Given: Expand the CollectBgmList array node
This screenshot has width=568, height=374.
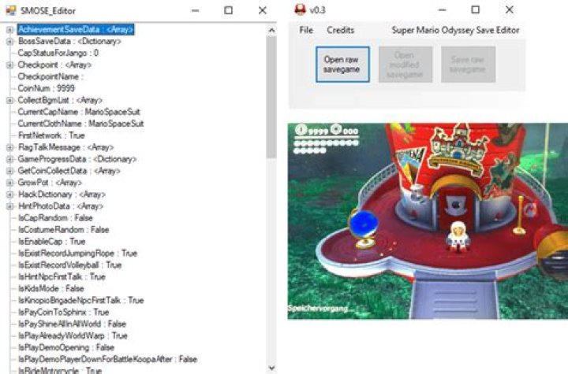Looking at the screenshot, I should click(9, 100).
